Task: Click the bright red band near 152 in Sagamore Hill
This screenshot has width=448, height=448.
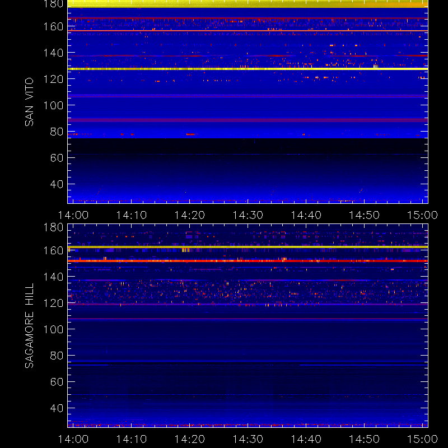Action: click(248, 261)
